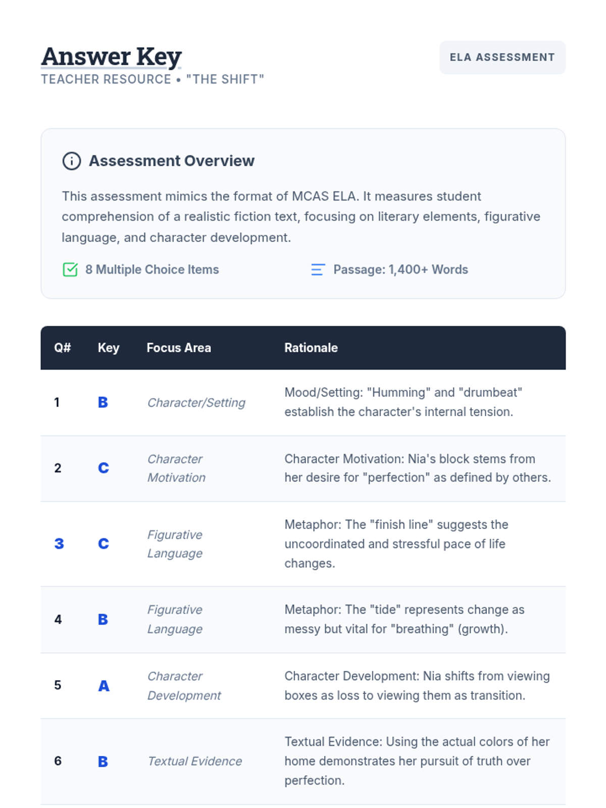606x808 pixels.
Task: Click answer key letter B for question 1
Action: (103, 402)
